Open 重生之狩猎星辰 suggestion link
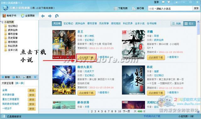 (x=11, y=99)
